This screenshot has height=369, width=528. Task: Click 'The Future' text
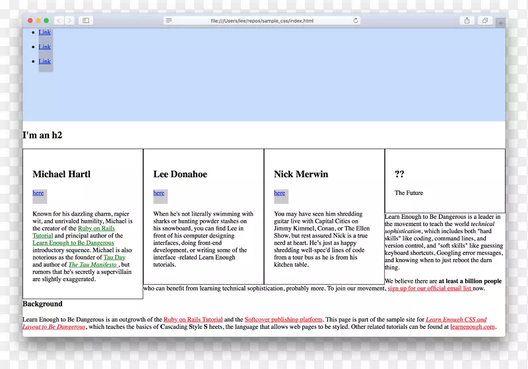point(409,193)
